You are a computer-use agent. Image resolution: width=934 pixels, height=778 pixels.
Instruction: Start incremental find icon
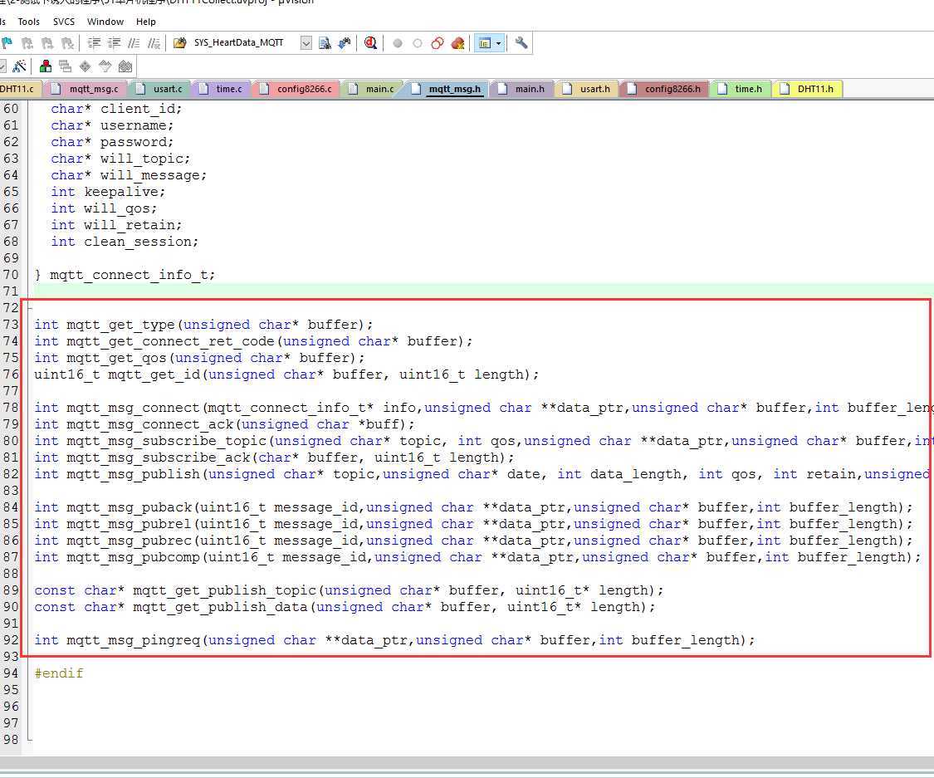(x=345, y=43)
